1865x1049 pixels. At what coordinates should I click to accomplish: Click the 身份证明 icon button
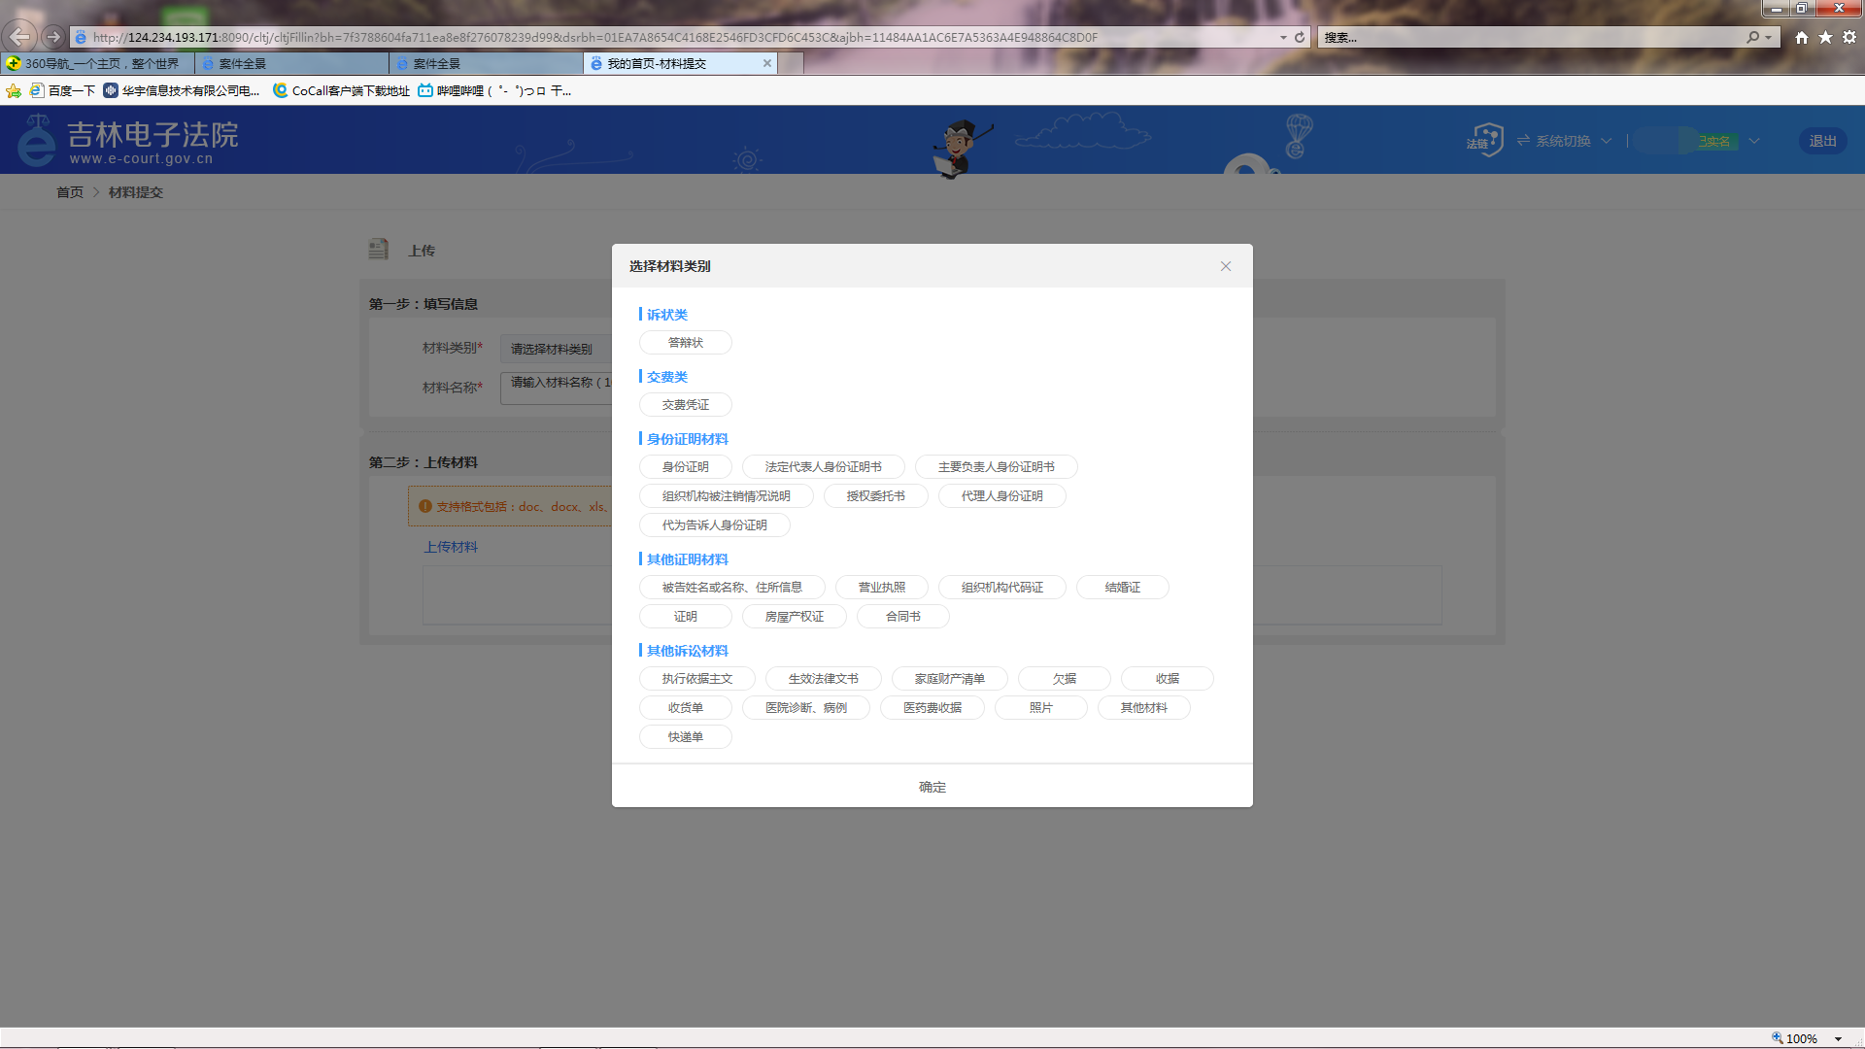click(x=685, y=465)
